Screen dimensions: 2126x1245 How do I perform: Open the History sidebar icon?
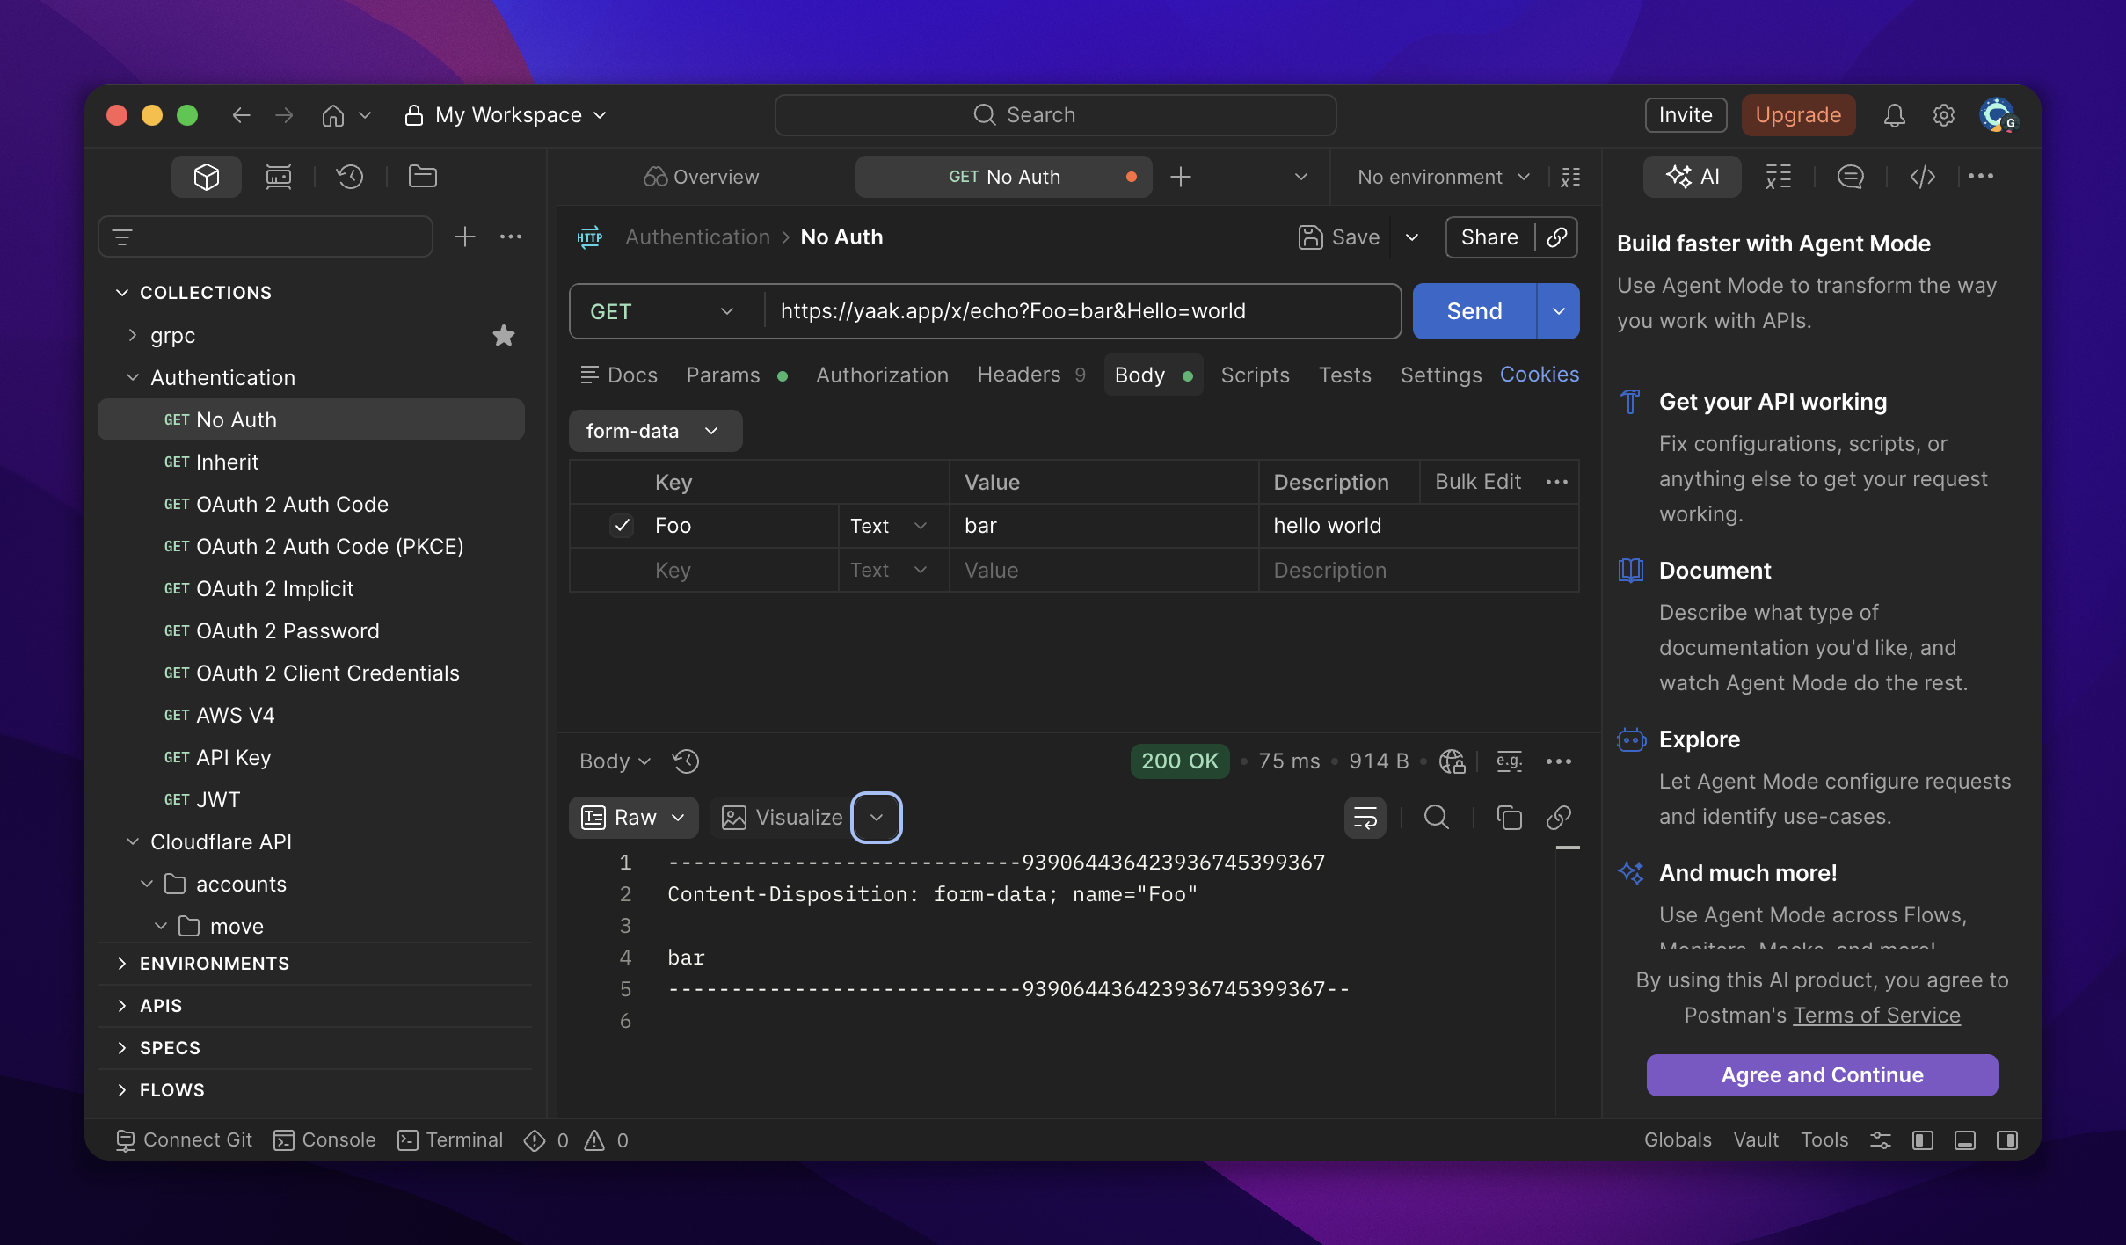[350, 177]
